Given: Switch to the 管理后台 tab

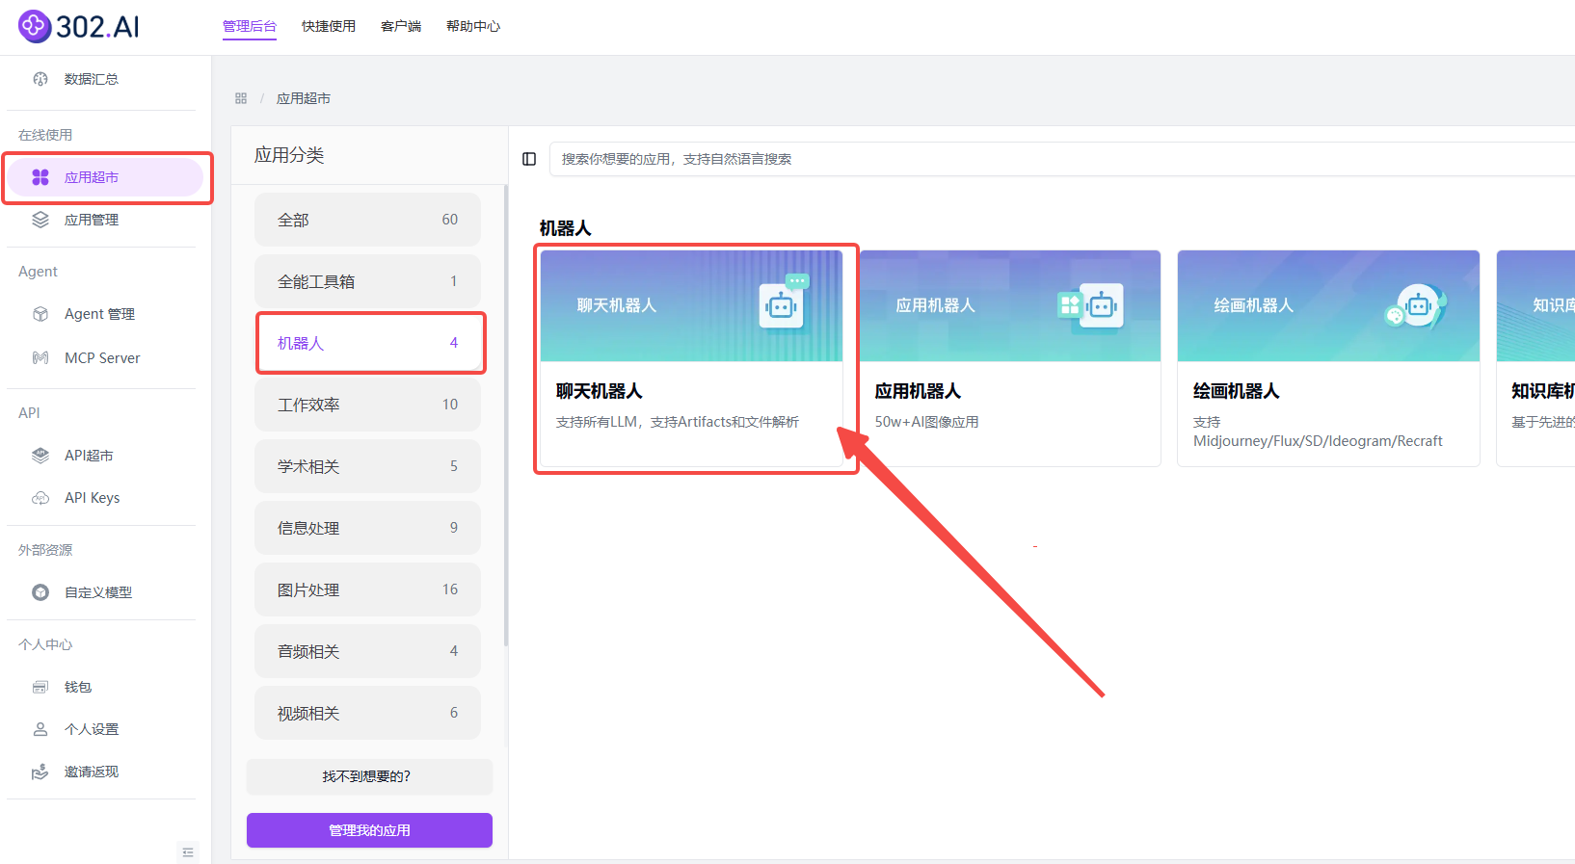Looking at the screenshot, I should pos(250,27).
